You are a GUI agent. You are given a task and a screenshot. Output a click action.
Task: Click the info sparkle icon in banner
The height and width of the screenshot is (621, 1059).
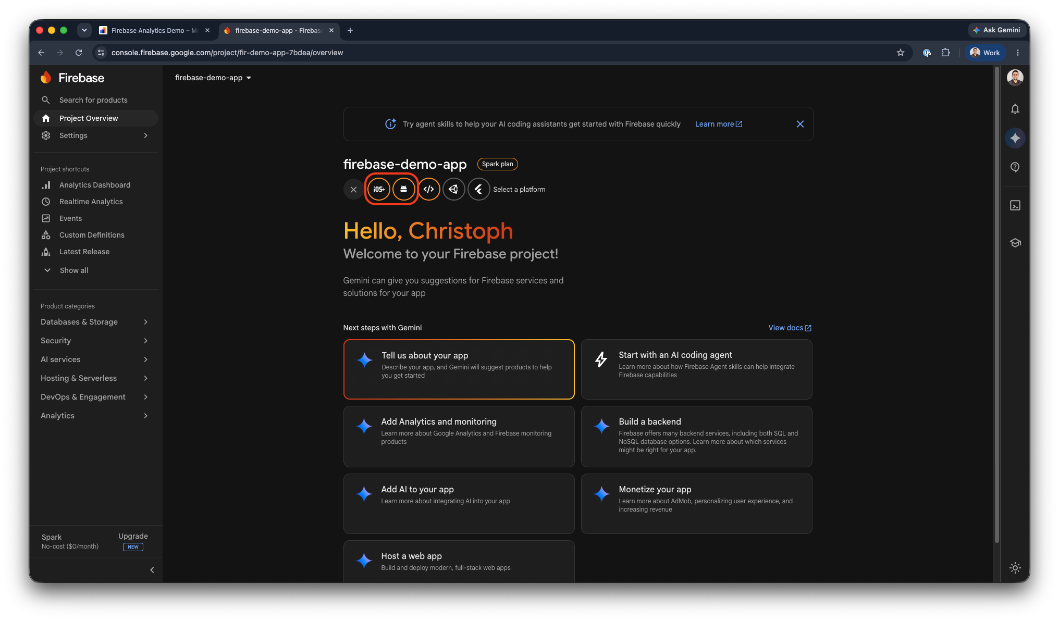pos(390,124)
